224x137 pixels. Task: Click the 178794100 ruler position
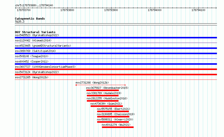click(x=198, y=10)
